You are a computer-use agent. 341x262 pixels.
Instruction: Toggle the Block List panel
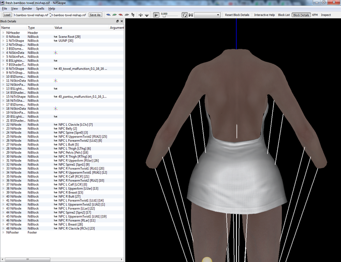(x=284, y=15)
